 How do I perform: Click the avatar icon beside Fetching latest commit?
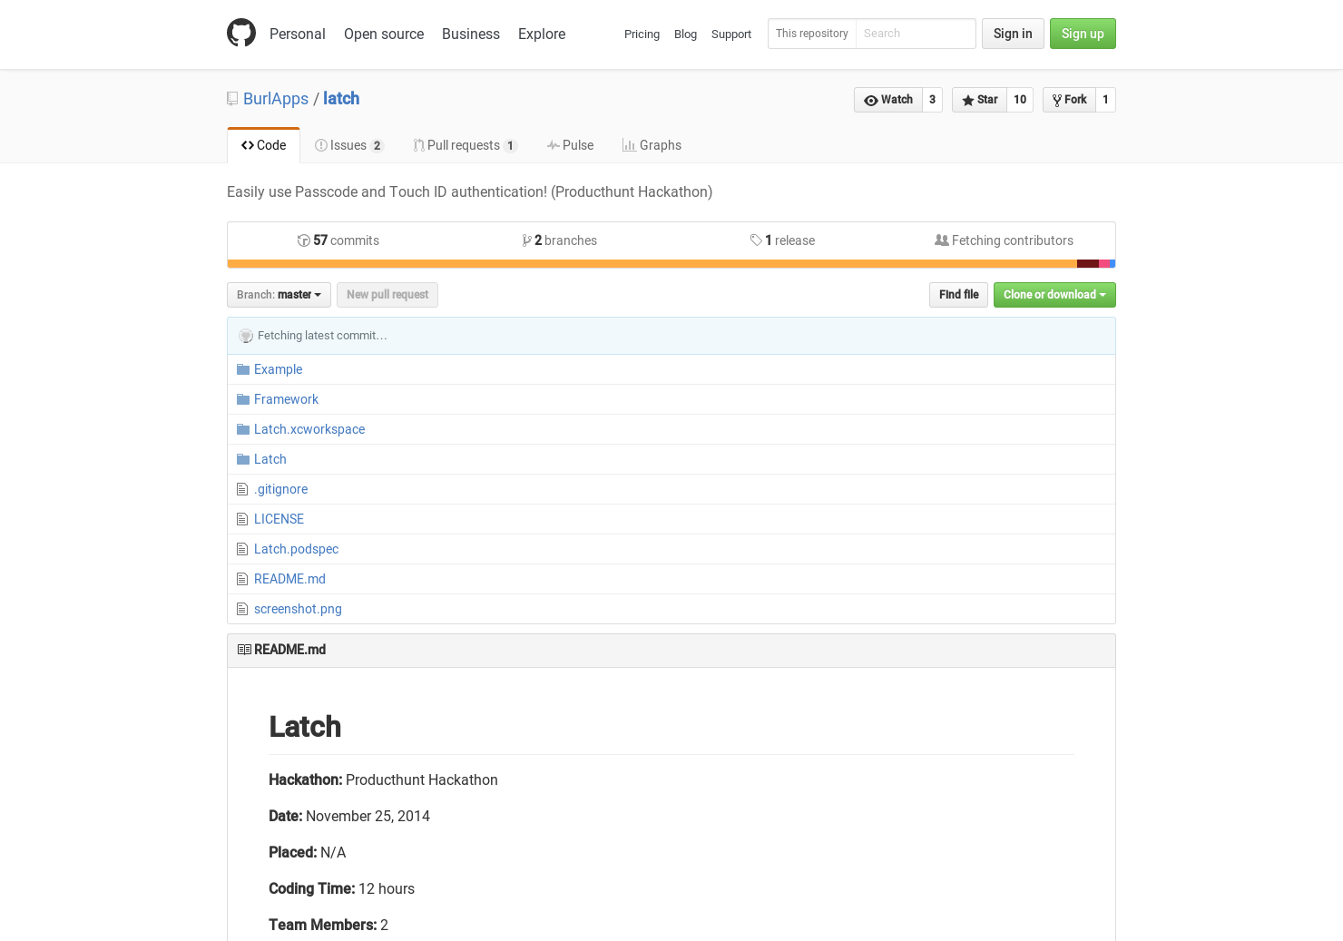(x=246, y=336)
